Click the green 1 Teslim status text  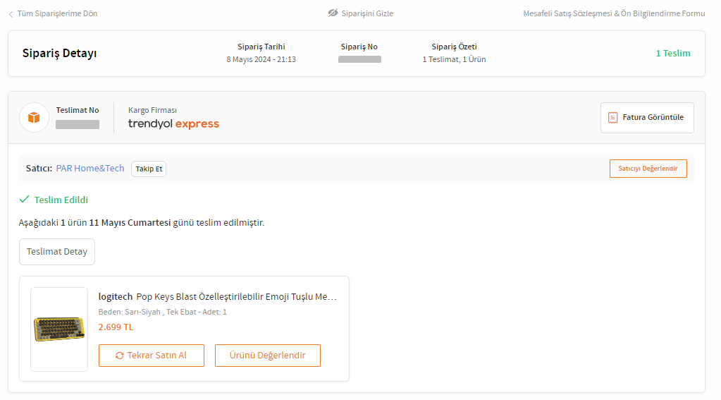pyautogui.click(x=673, y=54)
